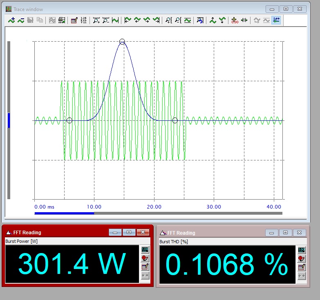Maximize the Trace window
The image size is (320, 300).
point(286,9)
